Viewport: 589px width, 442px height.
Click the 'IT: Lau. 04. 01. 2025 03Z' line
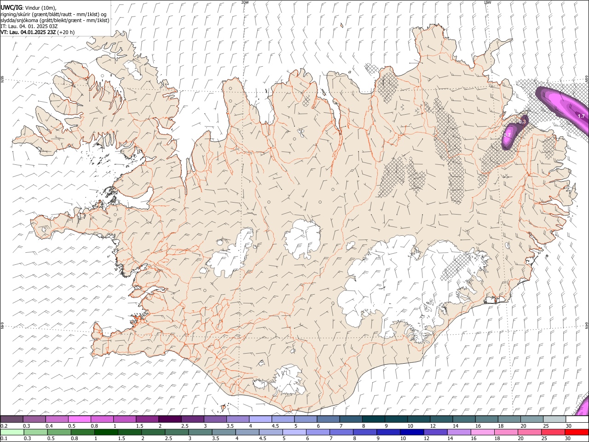(29, 26)
